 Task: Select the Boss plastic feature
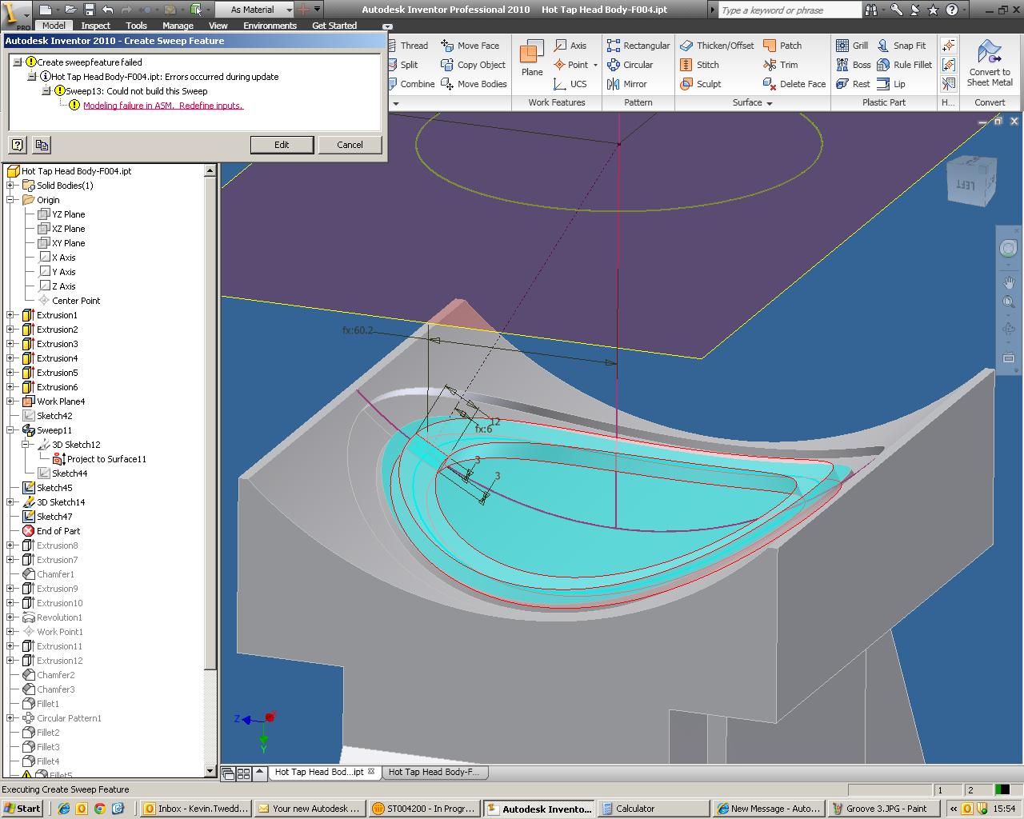pos(853,65)
